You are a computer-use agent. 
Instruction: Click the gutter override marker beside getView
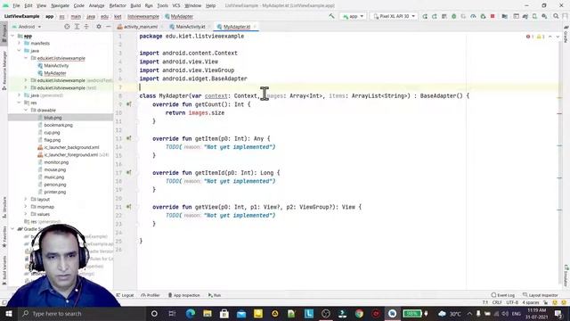(128, 207)
